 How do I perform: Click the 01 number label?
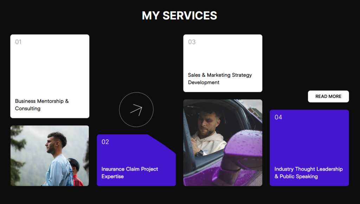[18, 42]
